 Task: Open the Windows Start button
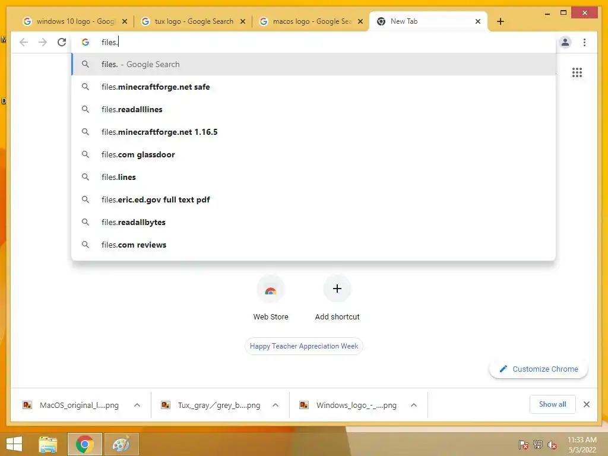pos(14,444)
